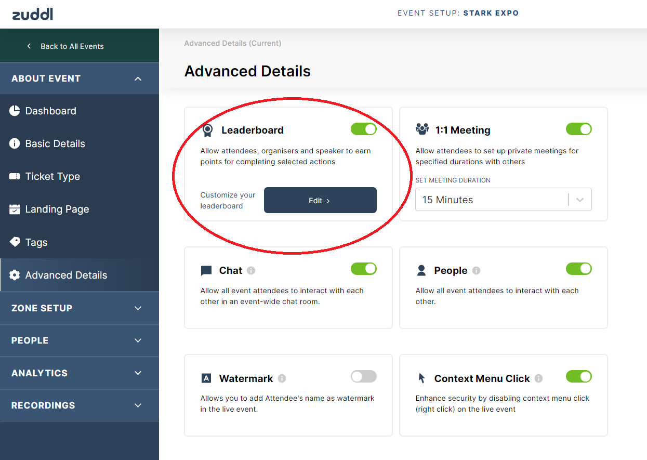Click the People card person icon
The height and width of the screenshot is (460, 647).
(421, 270)
